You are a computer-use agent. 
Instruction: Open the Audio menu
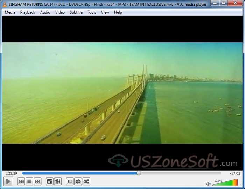45,12
